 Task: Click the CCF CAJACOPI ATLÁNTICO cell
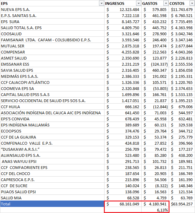coord(52,82)
